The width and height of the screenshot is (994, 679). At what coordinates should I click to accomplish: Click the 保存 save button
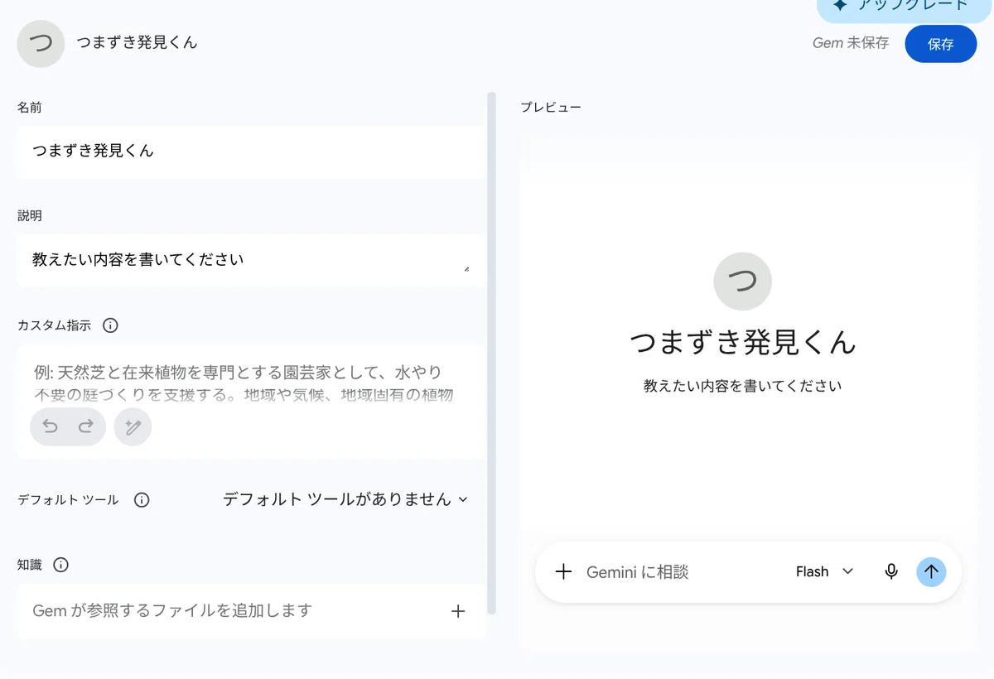[941, 44]
